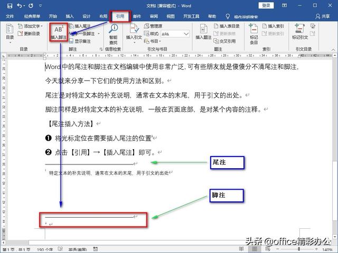338x253 pixels.
Task: Click the insert table of authorities icon
Action: click(313, 26)
